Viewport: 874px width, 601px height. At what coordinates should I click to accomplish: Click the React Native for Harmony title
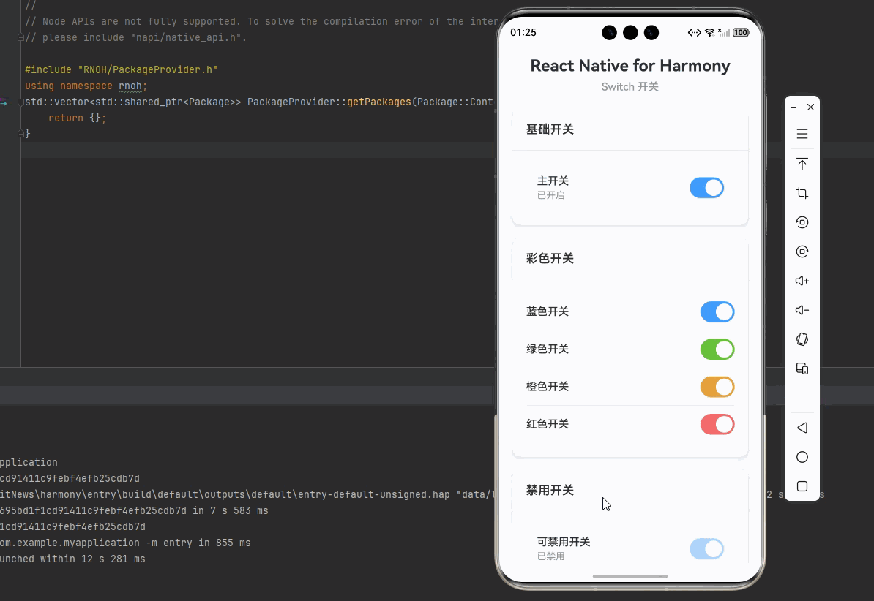click(630, 66)
